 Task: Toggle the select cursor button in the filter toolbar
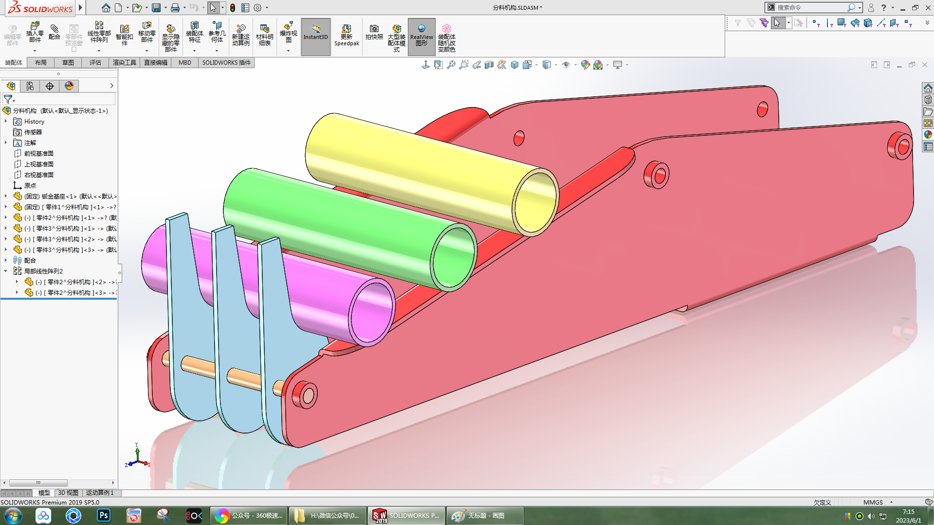click(x=777, y=23)
